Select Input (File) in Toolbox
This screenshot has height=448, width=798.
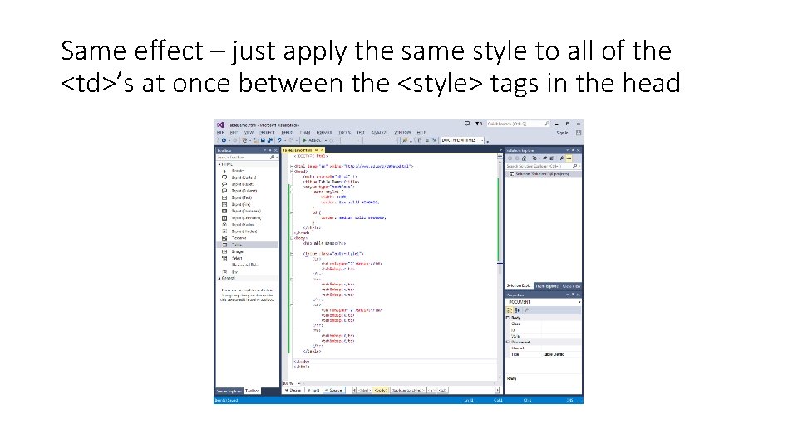[x=241, y=204]
